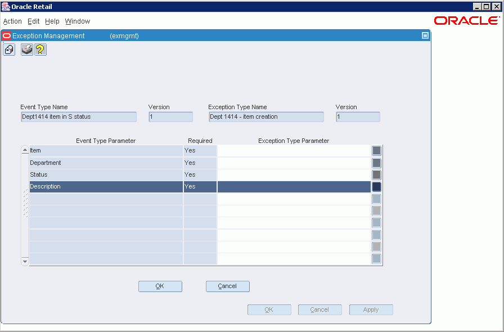Click the Event Type Name field
This screenshot has height=332, width=504.
[79, 117]
